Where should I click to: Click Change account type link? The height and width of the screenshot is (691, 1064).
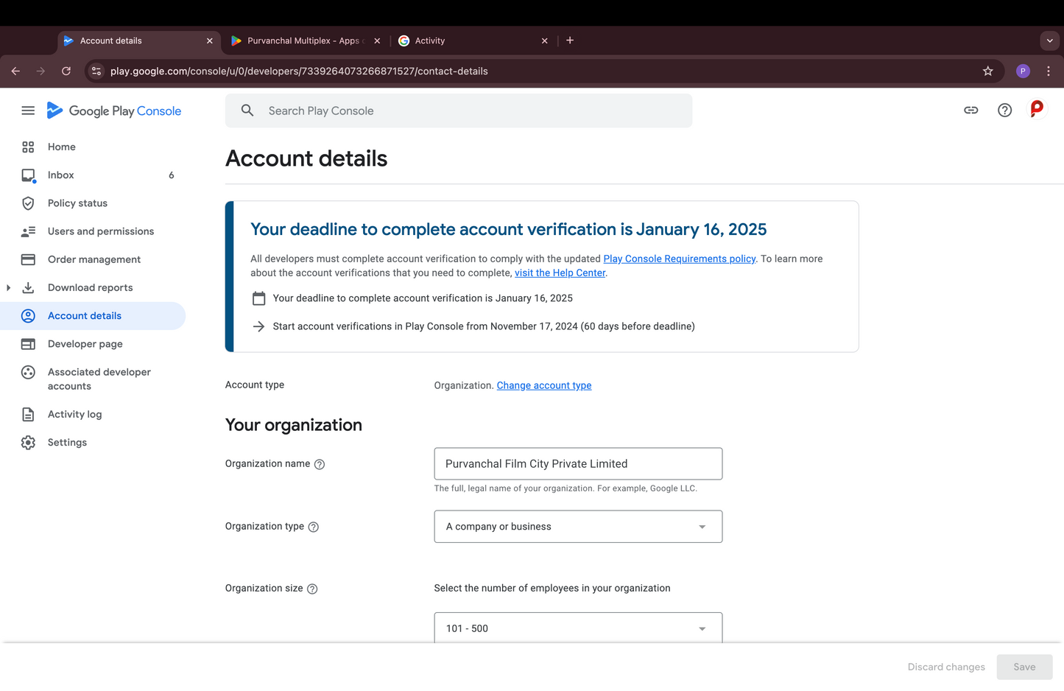click(x=543, y=386)
